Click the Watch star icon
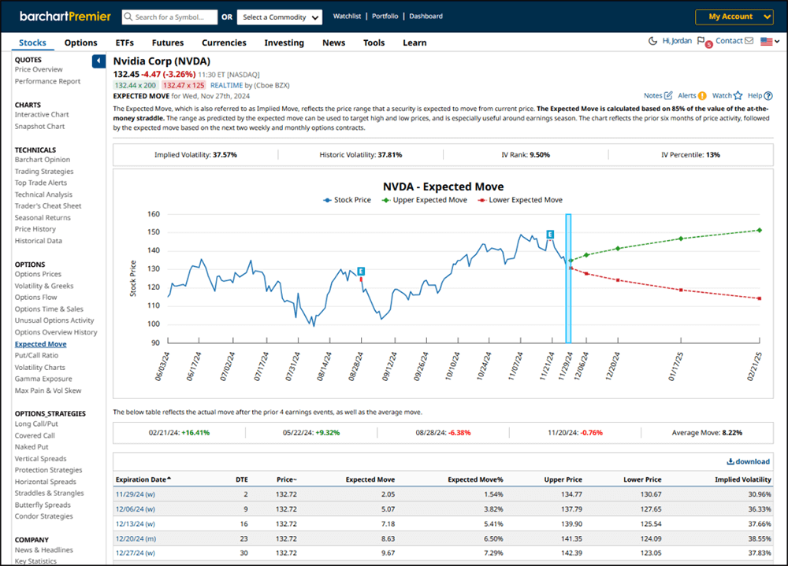The image size is (788, 566). coord(738,95)
